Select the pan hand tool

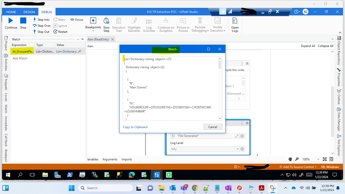point(290,159)
